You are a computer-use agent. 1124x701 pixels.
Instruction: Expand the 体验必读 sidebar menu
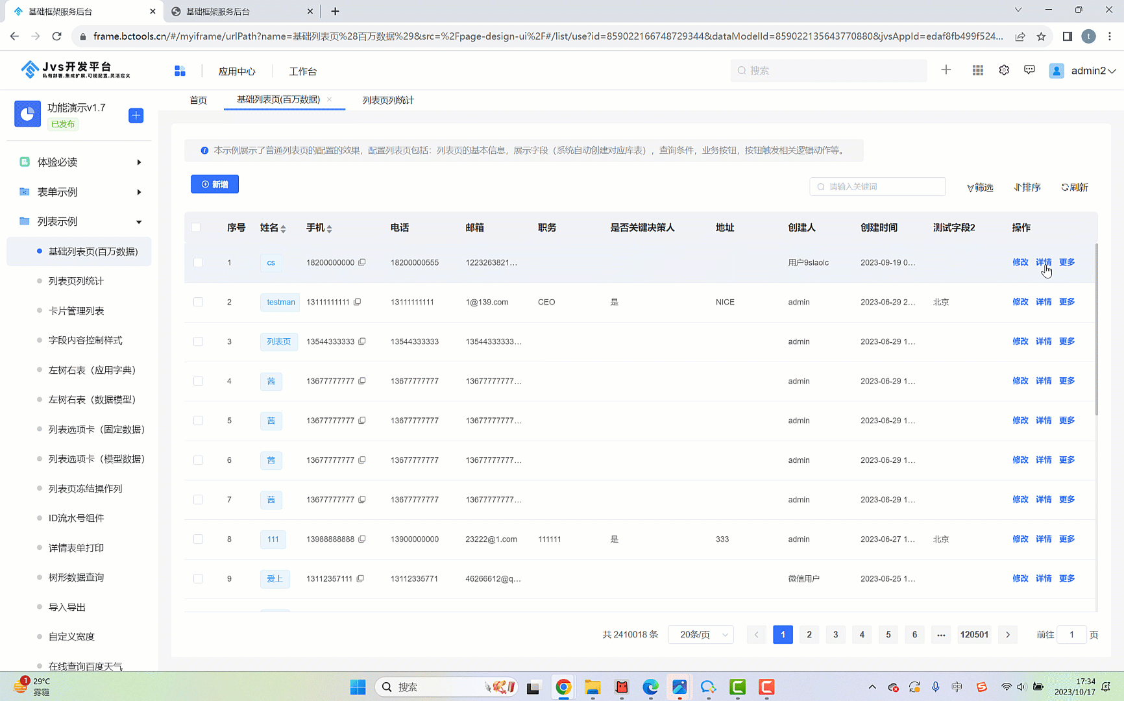pyautogui.click(x=79, y=162)
